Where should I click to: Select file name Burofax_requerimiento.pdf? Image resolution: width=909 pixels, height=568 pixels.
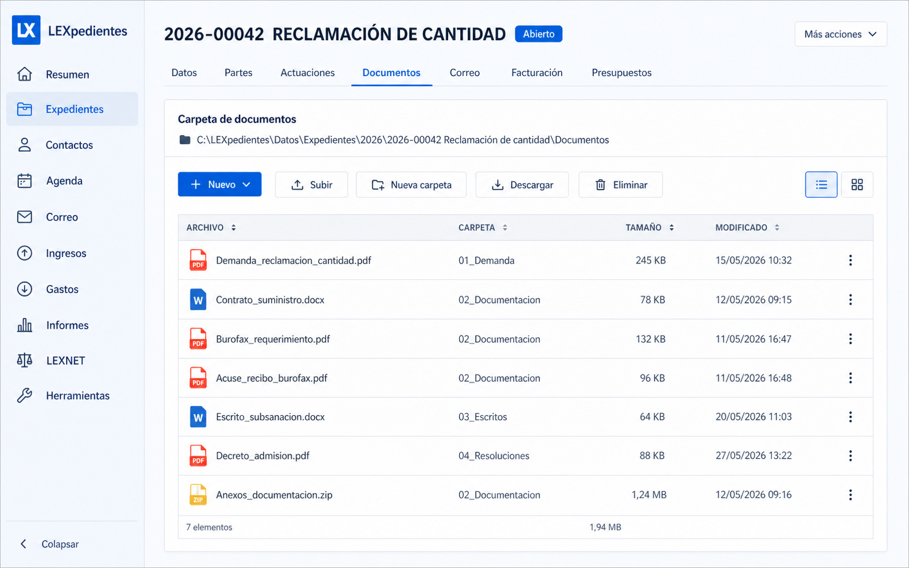[x=273, y=339]
